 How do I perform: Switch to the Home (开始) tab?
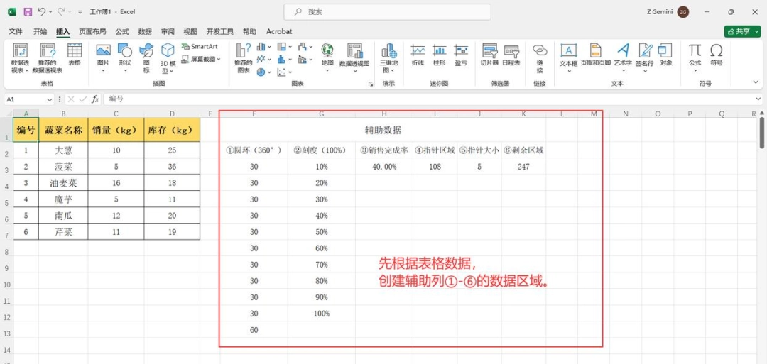coord(40,31)
